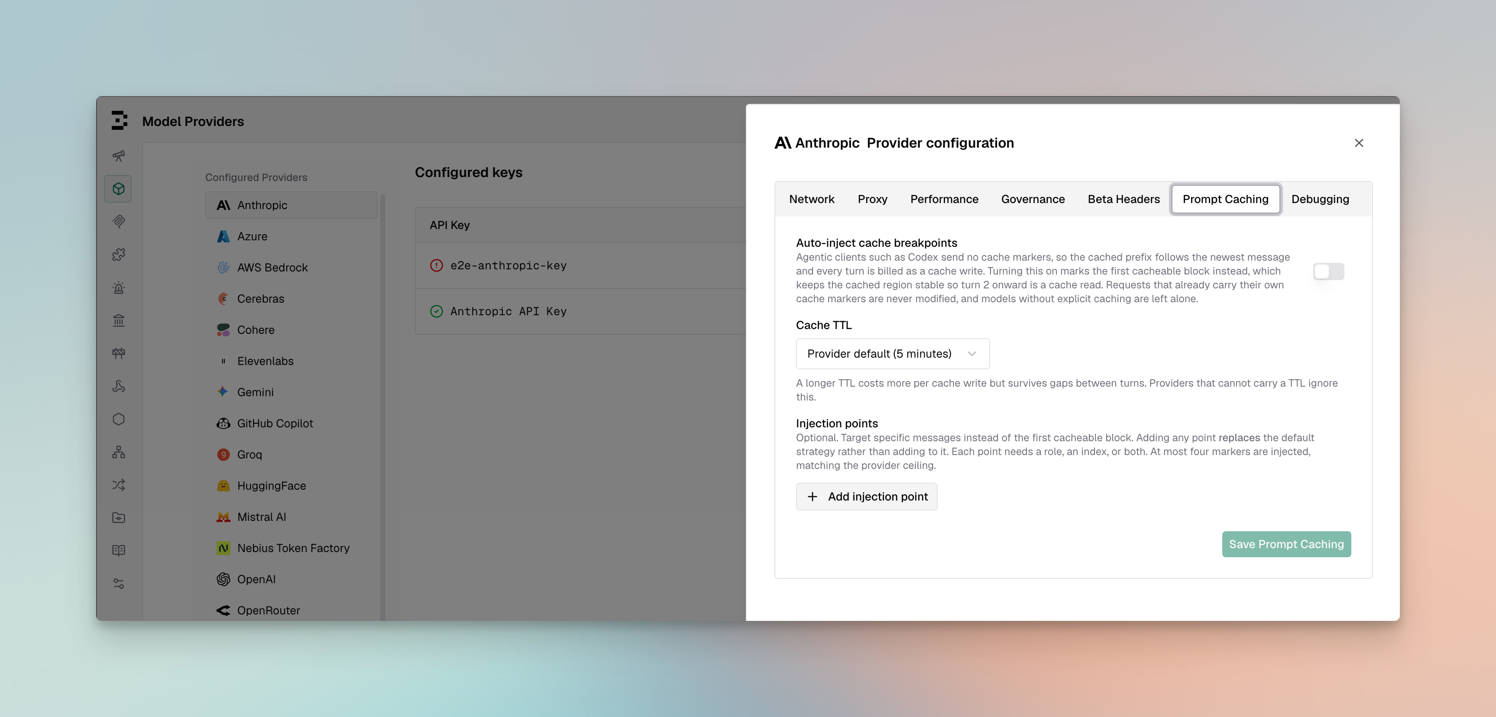Switch to the Beta Headers tab
This screenshot has width=1496, height=717.
tap(1123, 199)
